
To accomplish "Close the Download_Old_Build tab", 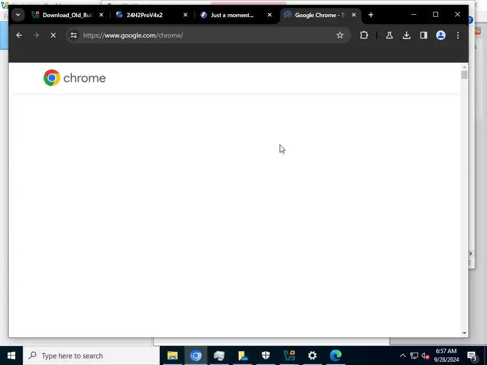I will coord(101,15).
